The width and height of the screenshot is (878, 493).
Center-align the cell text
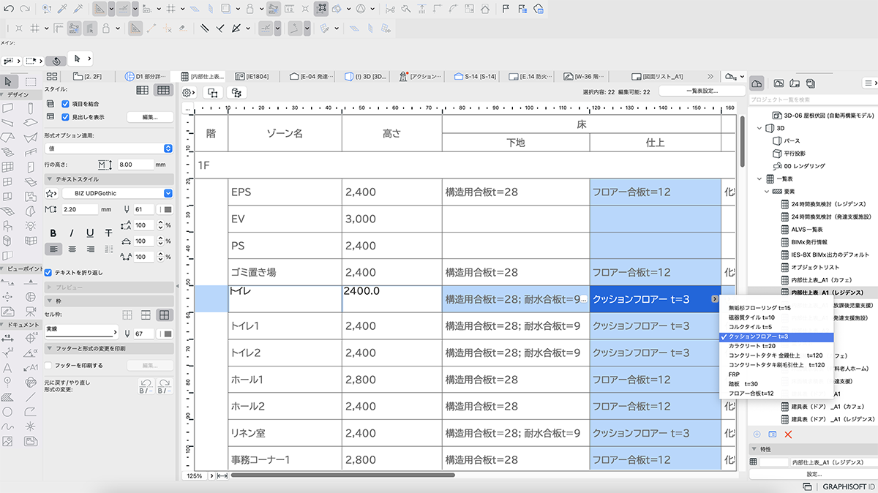[x=72, y=249]
